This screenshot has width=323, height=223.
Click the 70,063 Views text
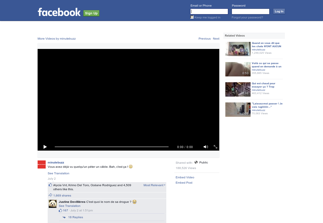coord(260,114)
